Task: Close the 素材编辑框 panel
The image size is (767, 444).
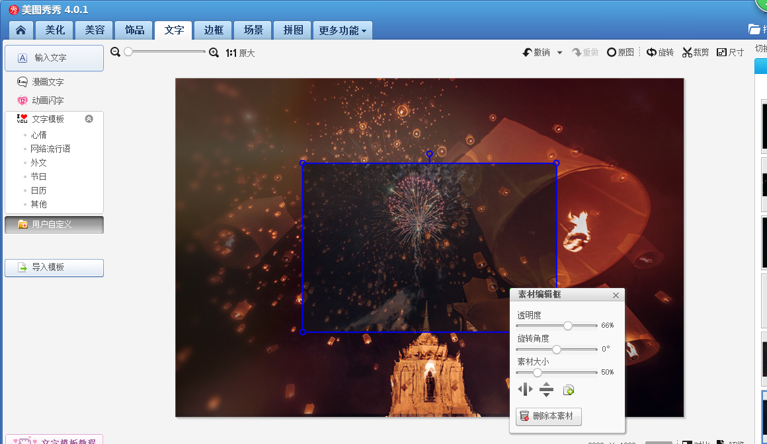Action: tap(616, 295)
